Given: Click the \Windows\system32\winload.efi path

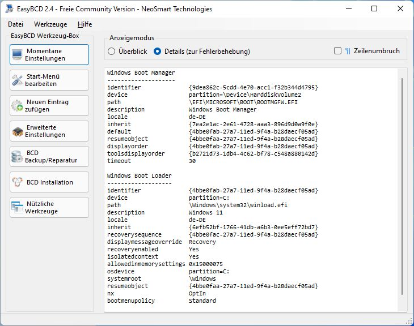Looking at the screenshot, I should click(x=238, y=205).
